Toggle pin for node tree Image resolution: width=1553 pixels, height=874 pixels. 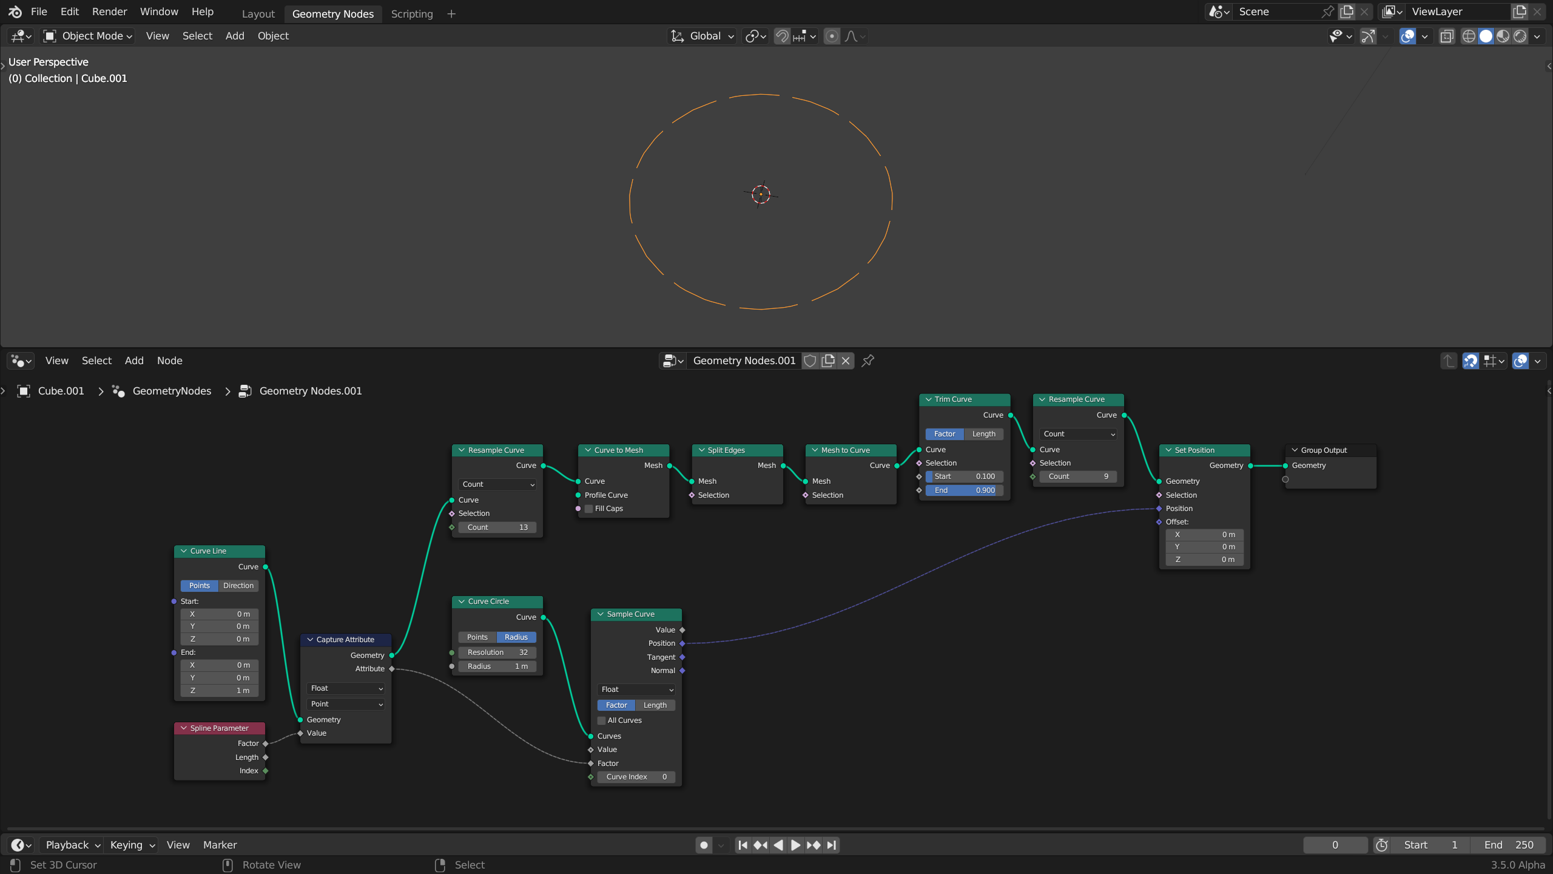[868, 361]
